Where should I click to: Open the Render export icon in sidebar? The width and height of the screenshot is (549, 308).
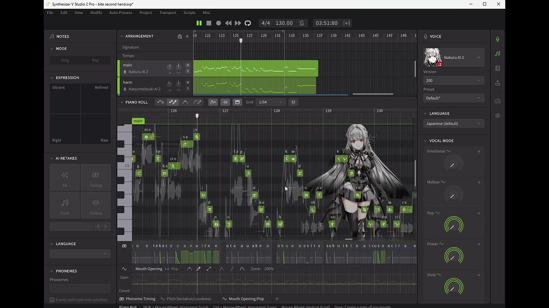[x=498, y=83]
